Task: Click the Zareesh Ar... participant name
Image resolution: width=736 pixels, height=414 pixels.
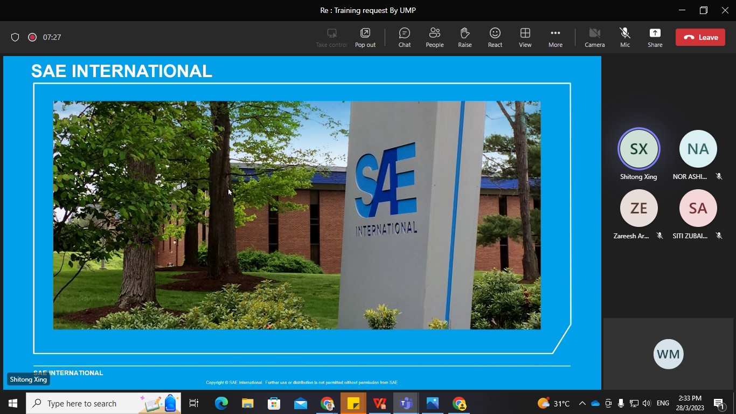Action: pos(631,236)
